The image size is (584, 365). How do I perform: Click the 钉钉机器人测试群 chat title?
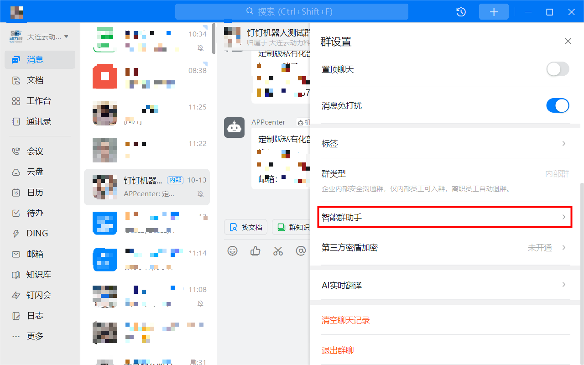tap(279, 33)
